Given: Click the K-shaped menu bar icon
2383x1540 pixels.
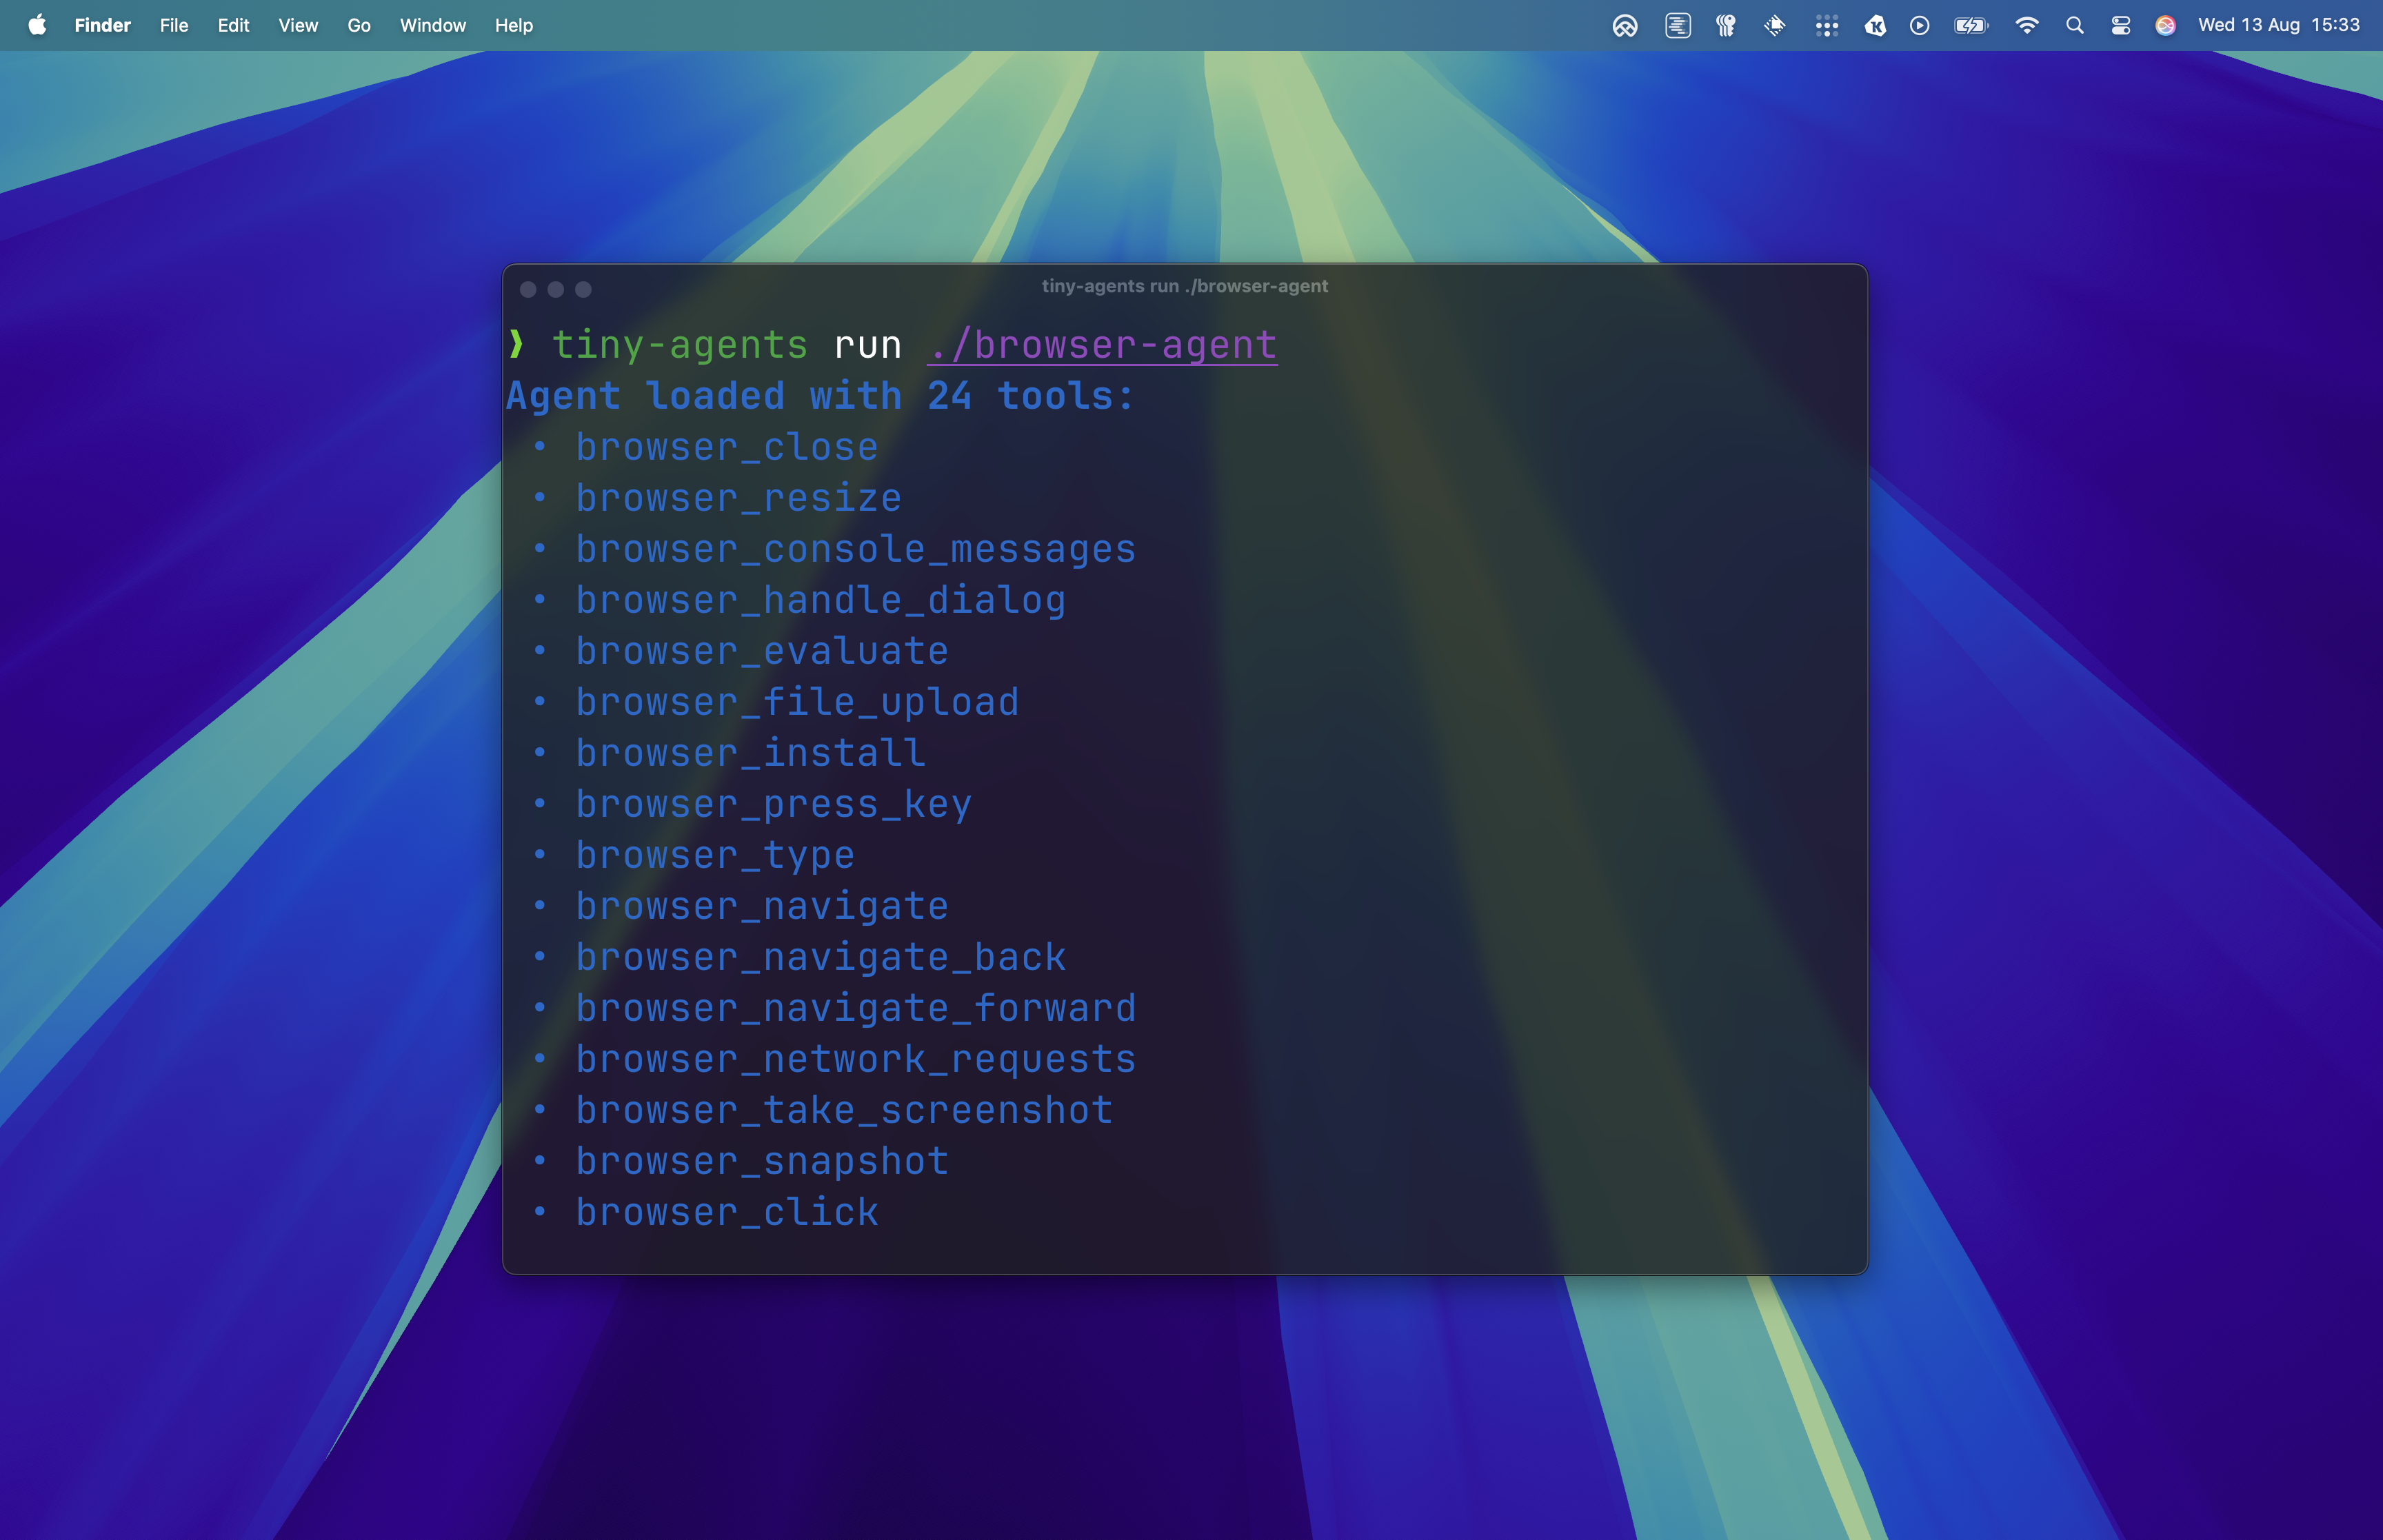Looking at the screenshot, I should (x=1875, y=25).
